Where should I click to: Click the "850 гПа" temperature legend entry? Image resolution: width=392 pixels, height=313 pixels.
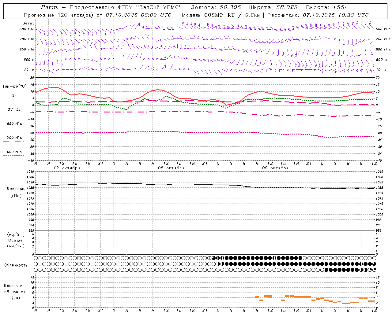tap(14, 124)
